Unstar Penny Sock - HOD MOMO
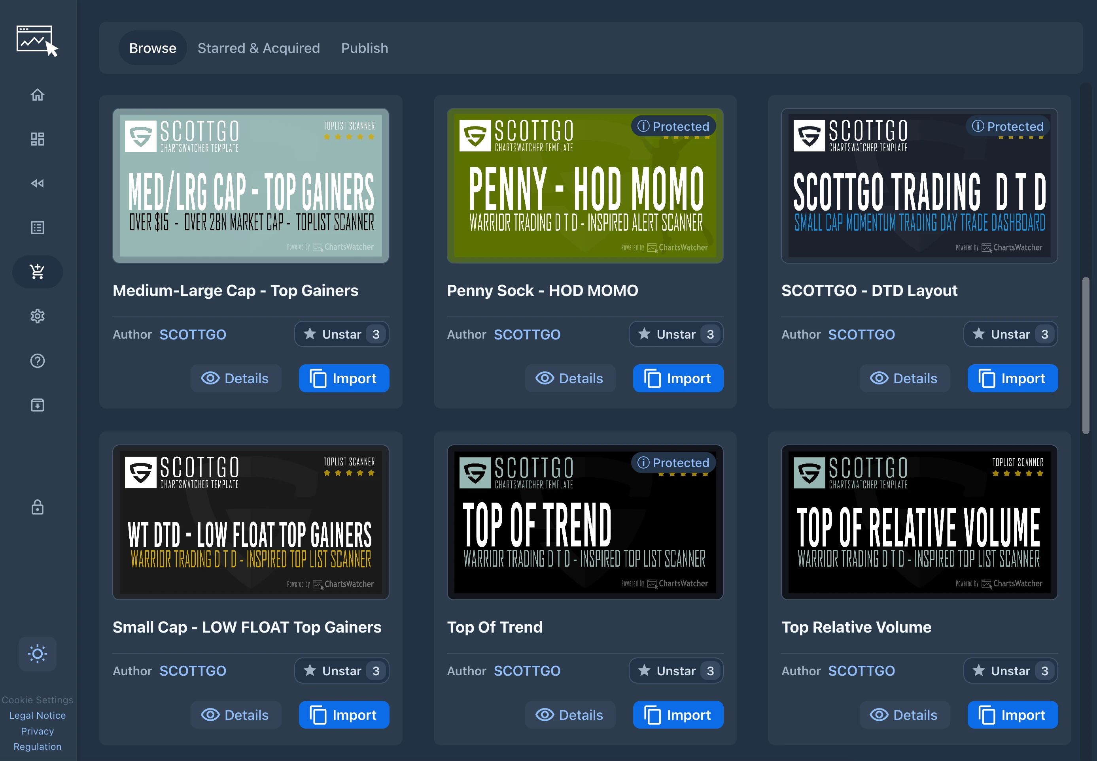This screenshot has width=1097, height=761. tap(676, 334)
